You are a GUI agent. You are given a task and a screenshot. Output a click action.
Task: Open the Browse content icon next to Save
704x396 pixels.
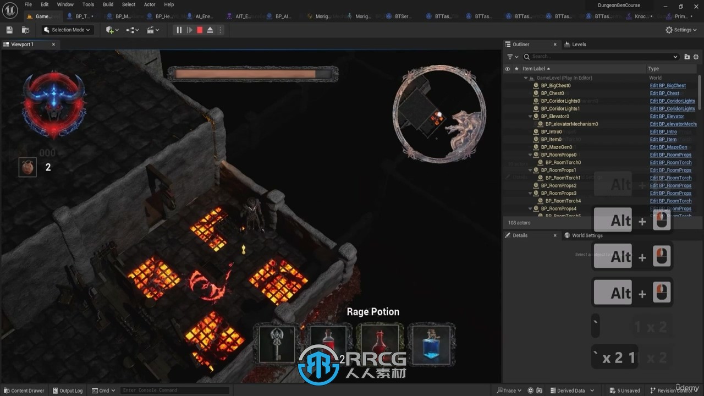pyautogui.click(x=25, y=30)
